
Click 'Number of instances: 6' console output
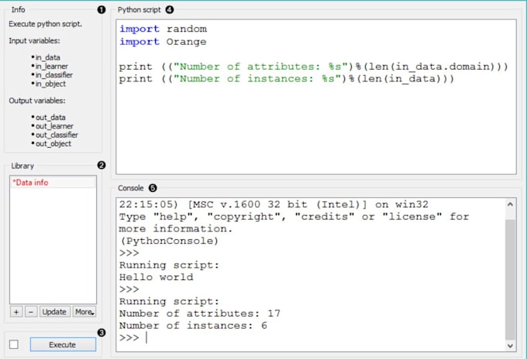point(193,326)
